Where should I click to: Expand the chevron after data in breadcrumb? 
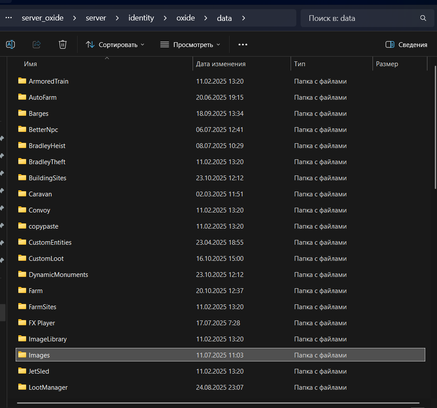point(244,18)
